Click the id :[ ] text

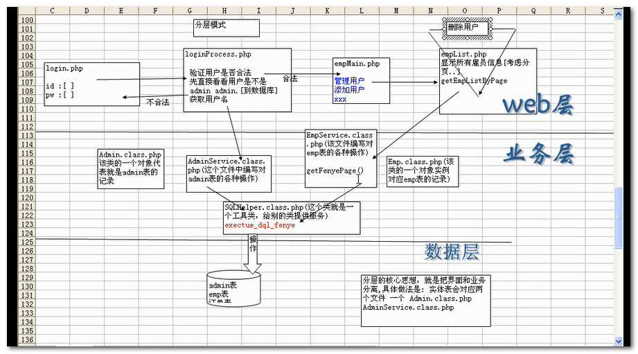(x=60, y=86)
